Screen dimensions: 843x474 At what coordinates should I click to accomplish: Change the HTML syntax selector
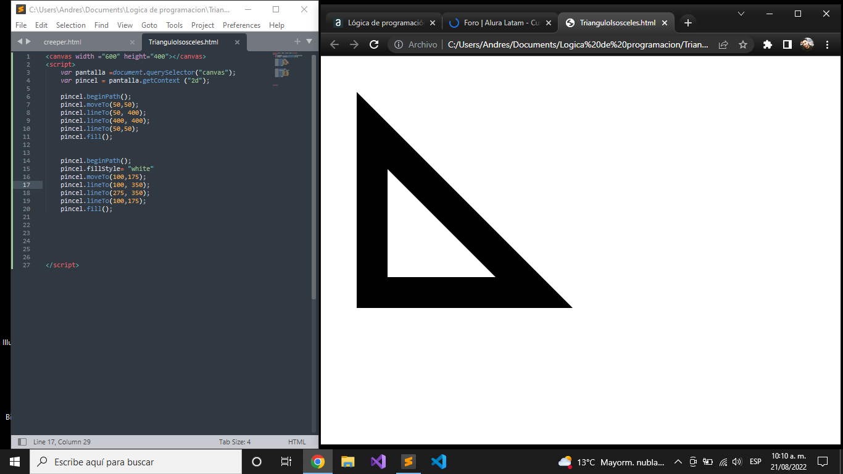click(x=297, y=442)
